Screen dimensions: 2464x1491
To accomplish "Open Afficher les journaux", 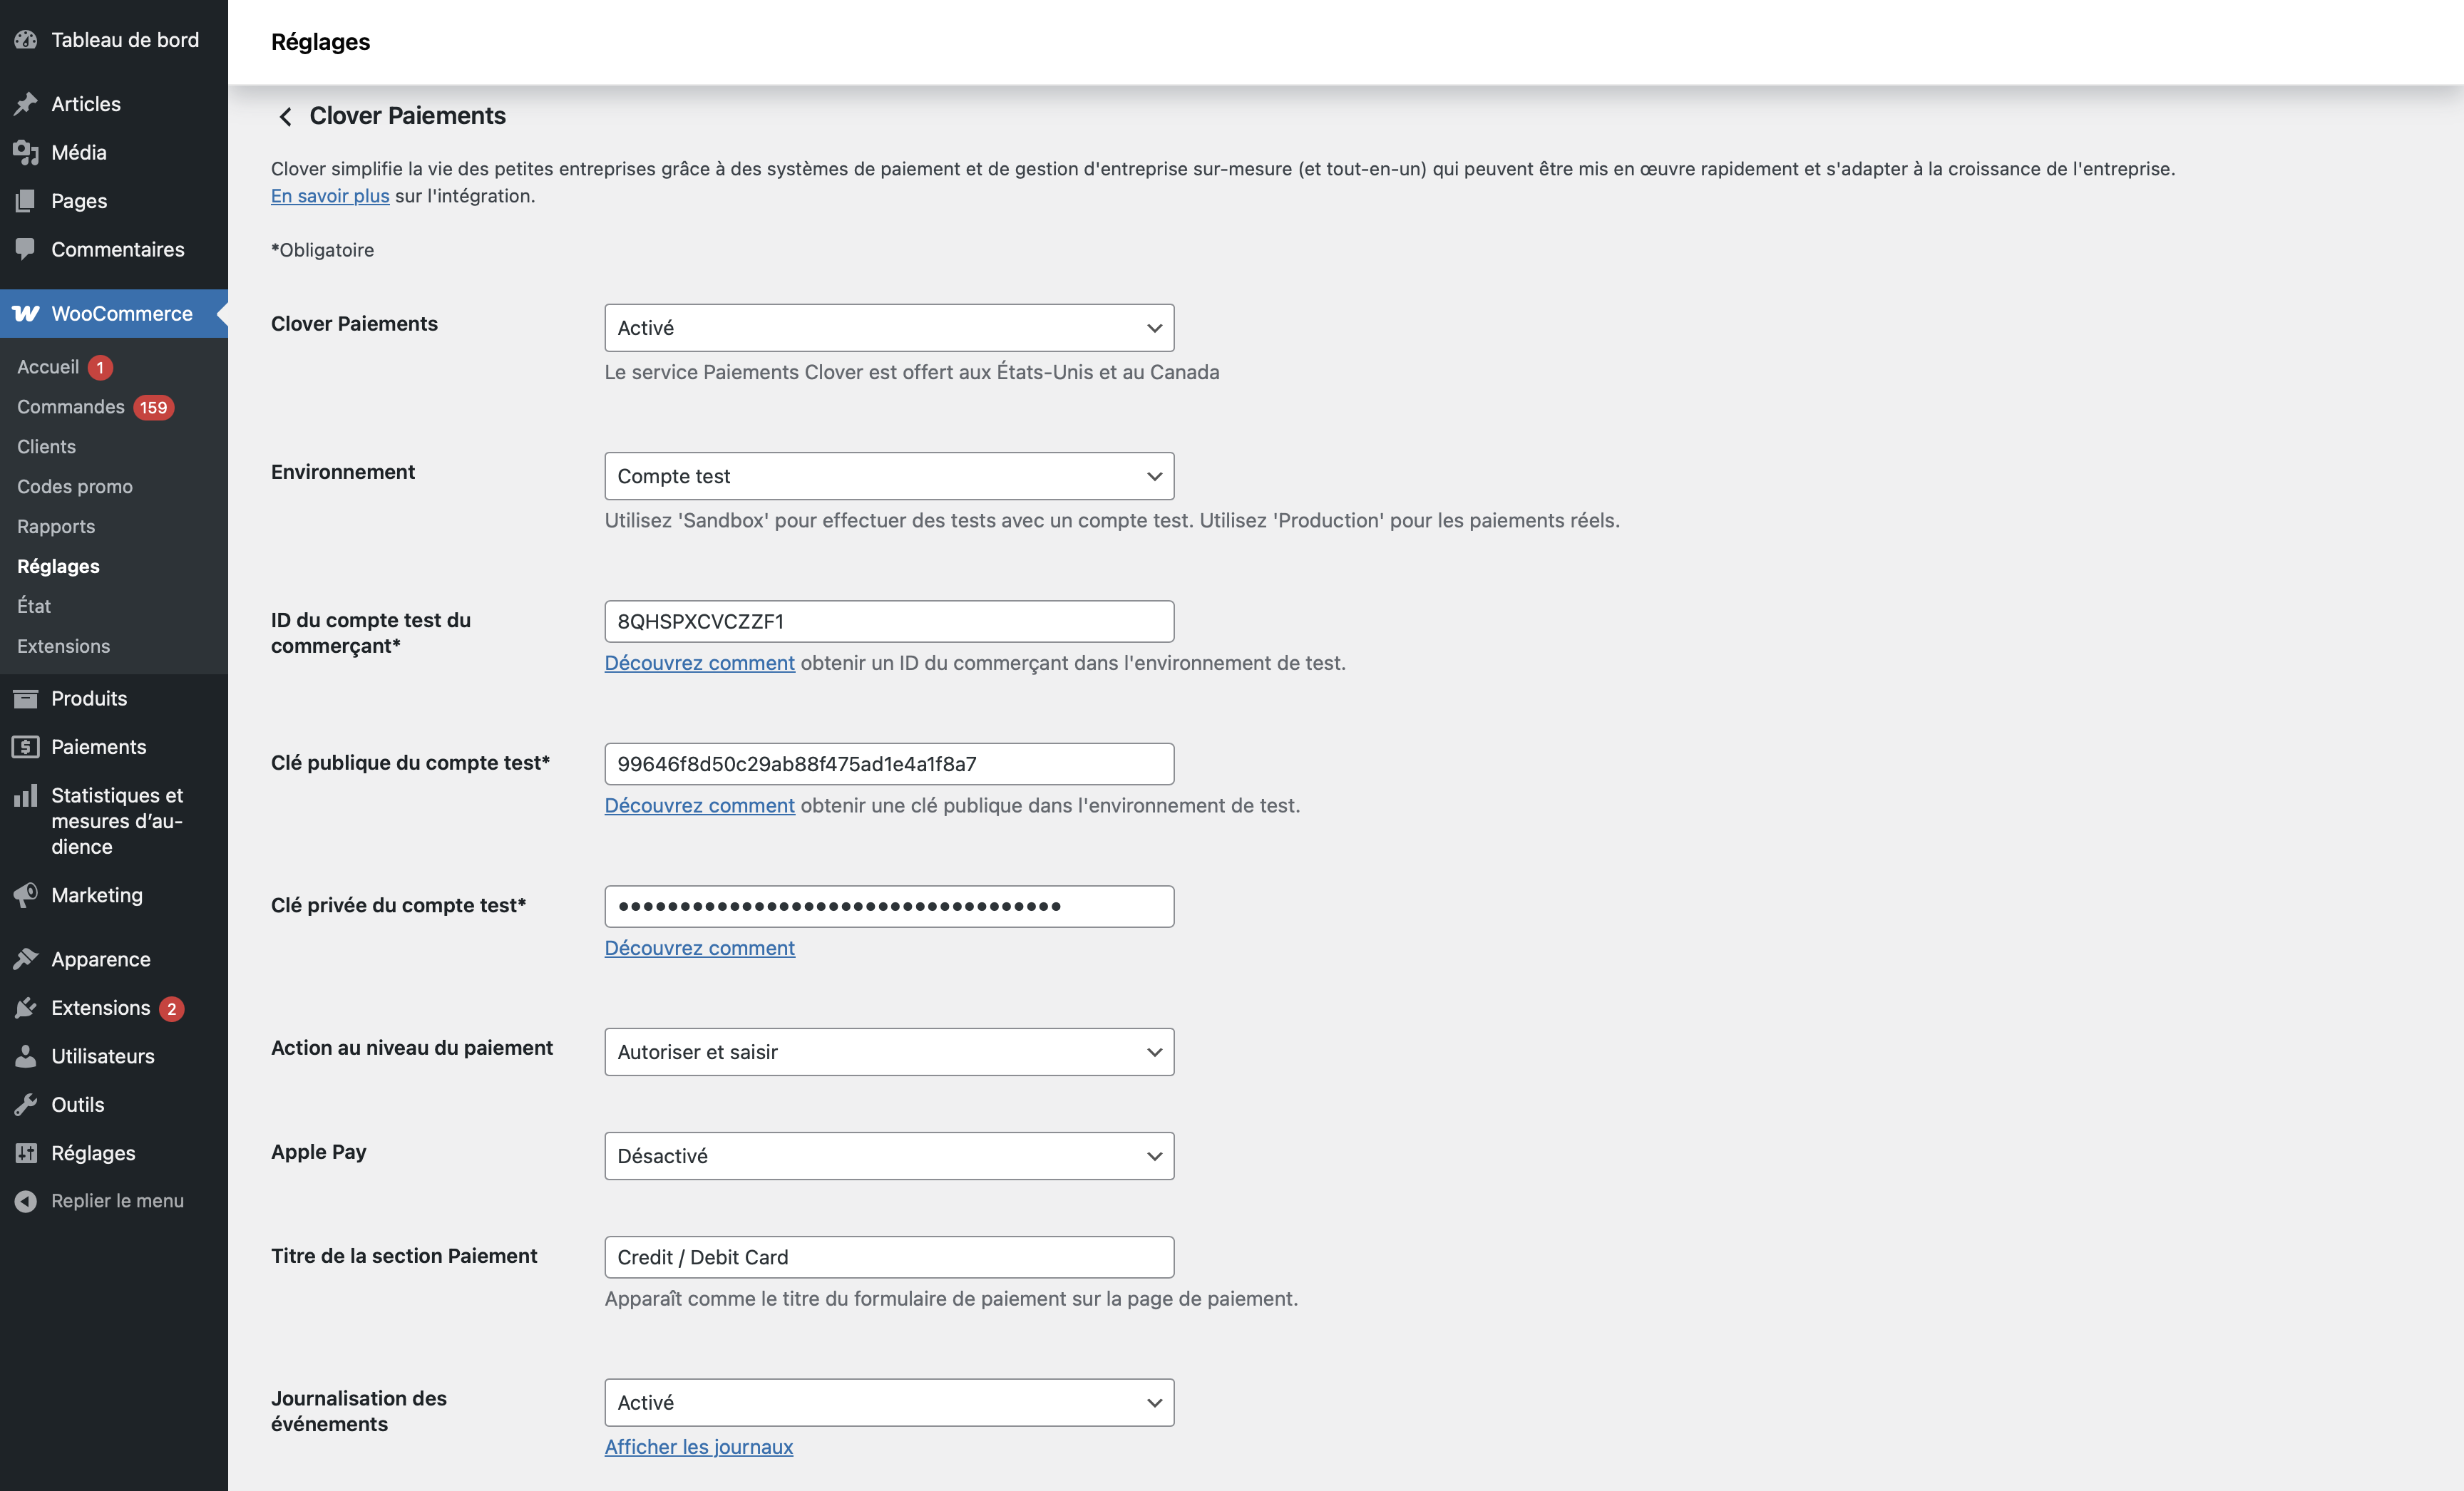I will pos(698,1446).
